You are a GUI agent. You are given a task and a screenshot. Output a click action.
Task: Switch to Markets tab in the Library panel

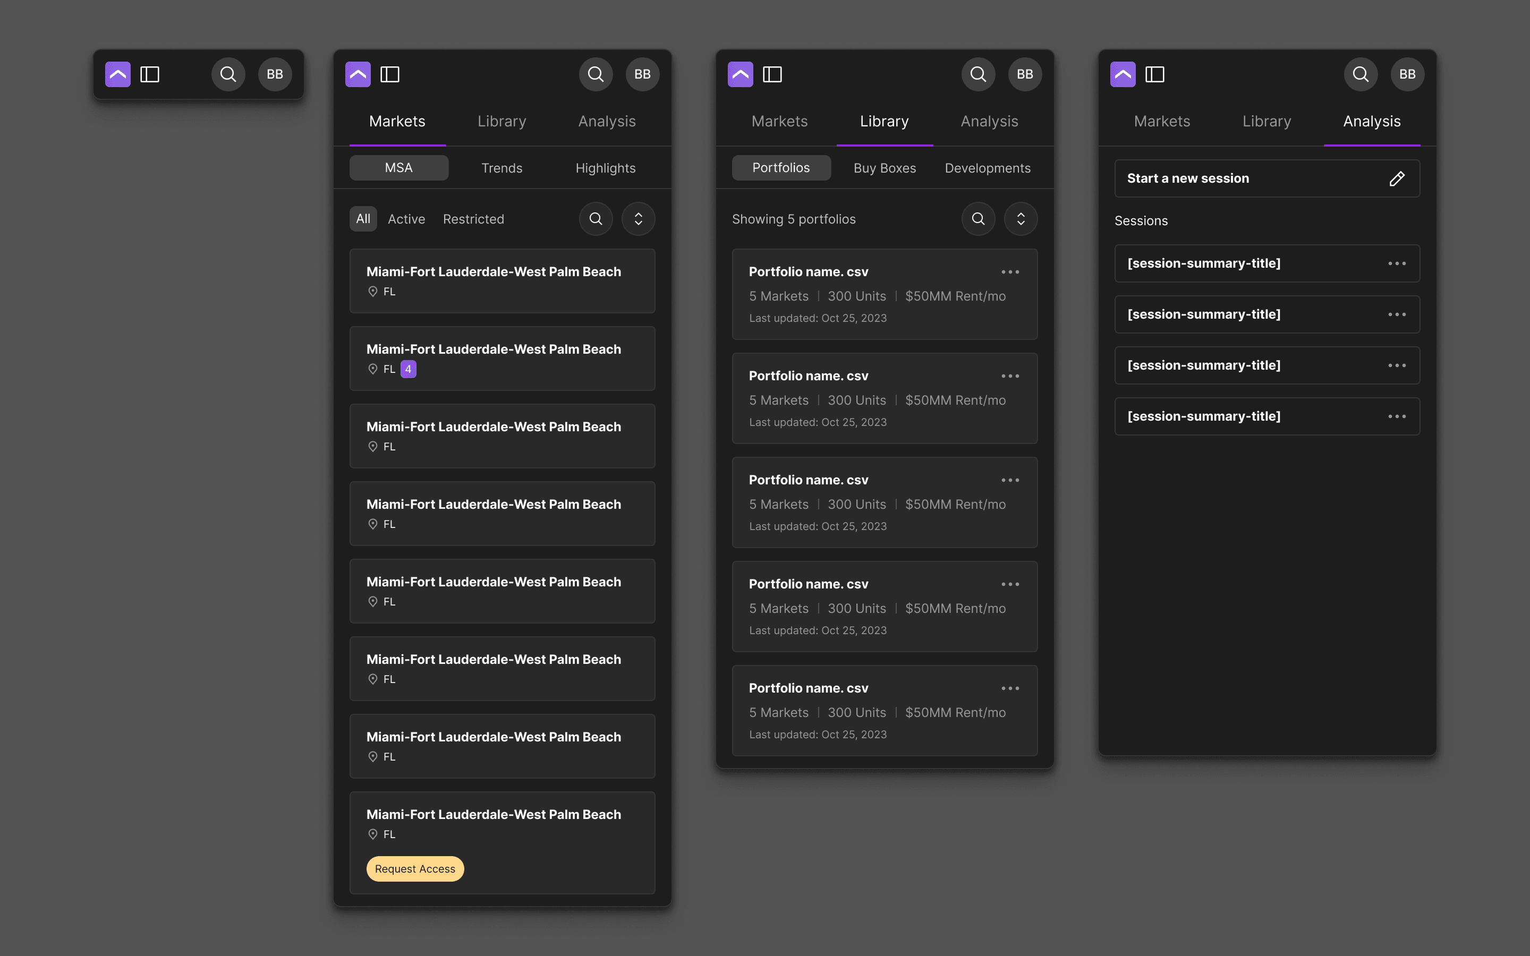(x=779, y=122)
